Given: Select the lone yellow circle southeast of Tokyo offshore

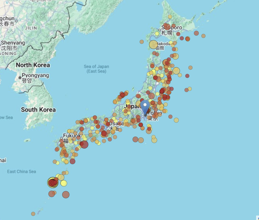Looking at the screenshot, I should 176,120.
